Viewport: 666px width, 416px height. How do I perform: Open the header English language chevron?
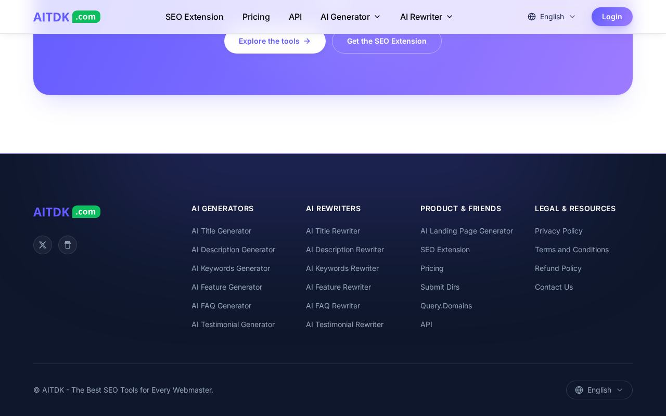point(572,17)
